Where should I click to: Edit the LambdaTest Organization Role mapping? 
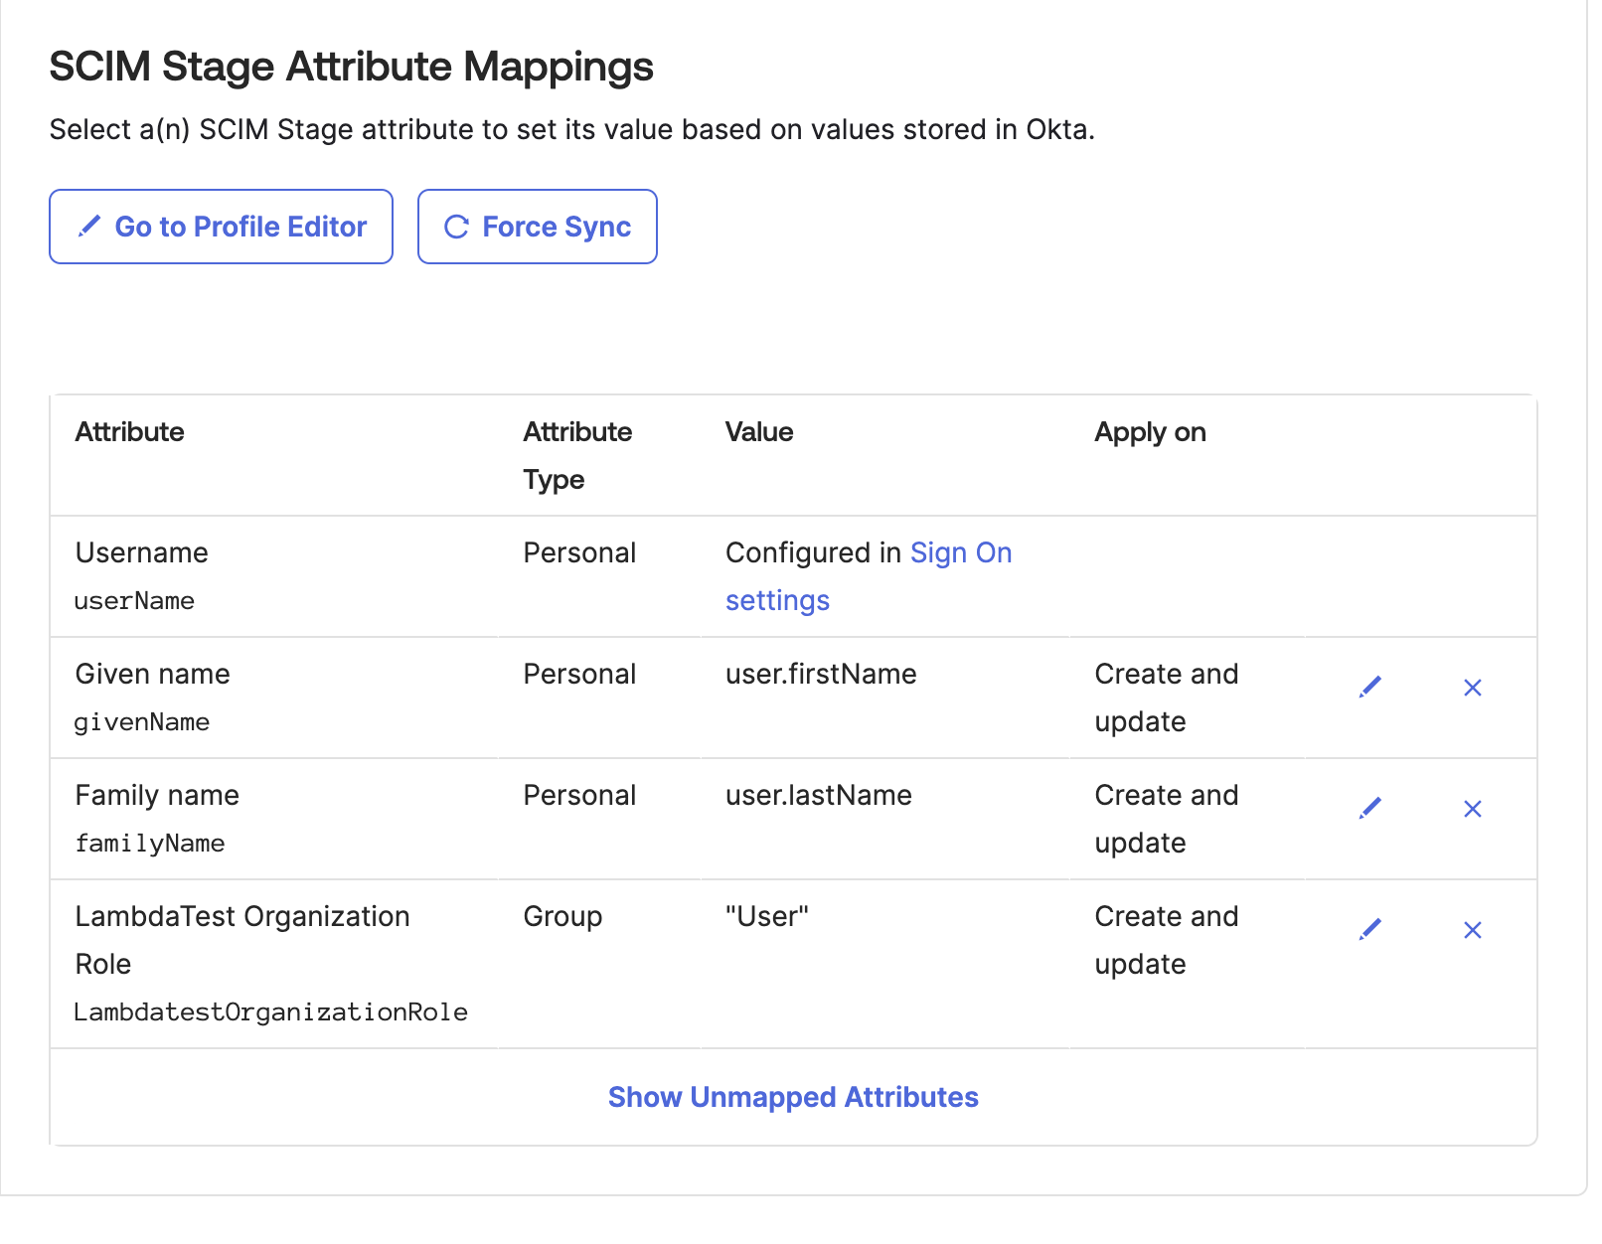click(1369, 929)
